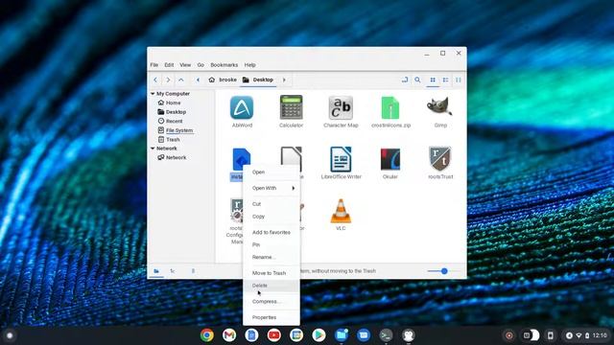Open the penguin Linux app on shelf
Screen dimensions: 614x345
coord(408,335)
